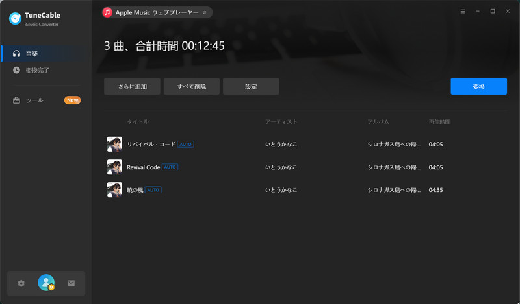The height and width of the screenshot is (304, 520).
Task: Open settings via the sidebar gear icon
Action: [21, 283]
